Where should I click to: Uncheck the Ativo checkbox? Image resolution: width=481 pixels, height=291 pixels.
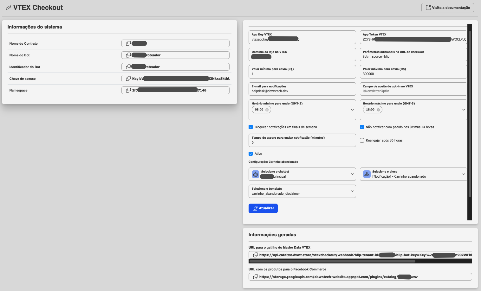(x=251, y=154)
